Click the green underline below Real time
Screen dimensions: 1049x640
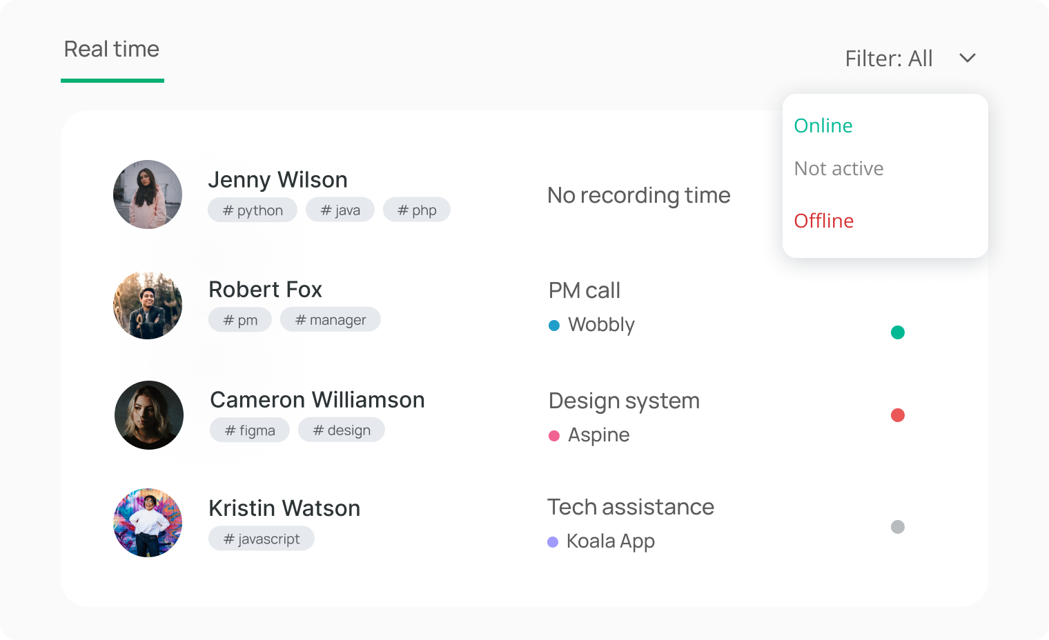coord(112,81)
